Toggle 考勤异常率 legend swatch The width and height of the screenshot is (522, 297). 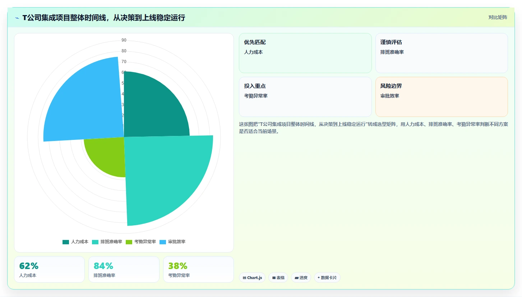(129, 242)
